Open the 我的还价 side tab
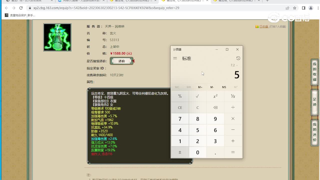The image size is (320, 180). click(x=314, y=132)
